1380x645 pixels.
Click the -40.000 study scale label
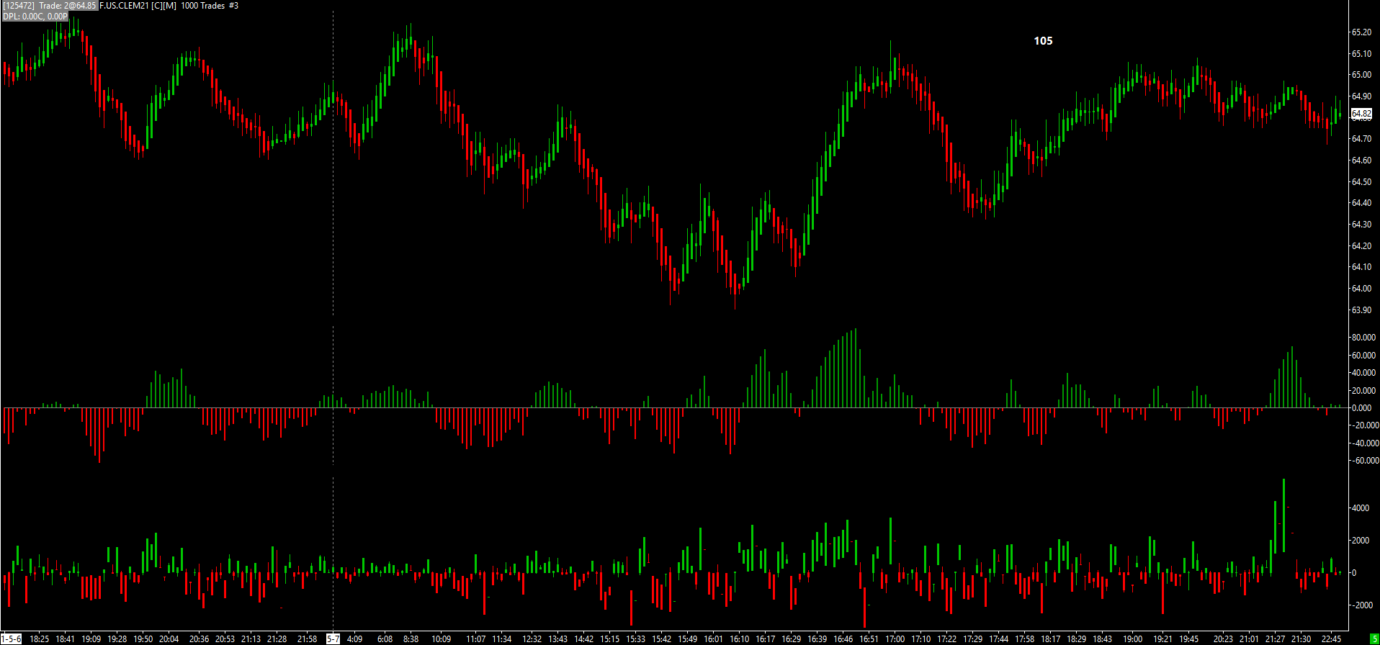point(1364,443)
